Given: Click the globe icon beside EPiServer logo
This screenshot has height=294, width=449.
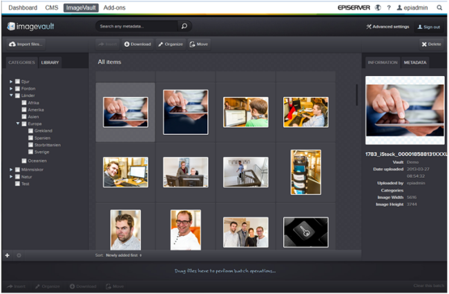Looking at the screenshot, I should 377,8.
